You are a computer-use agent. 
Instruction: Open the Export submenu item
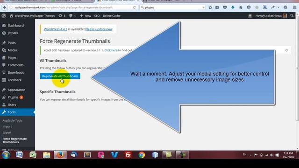tap(7, 133)
